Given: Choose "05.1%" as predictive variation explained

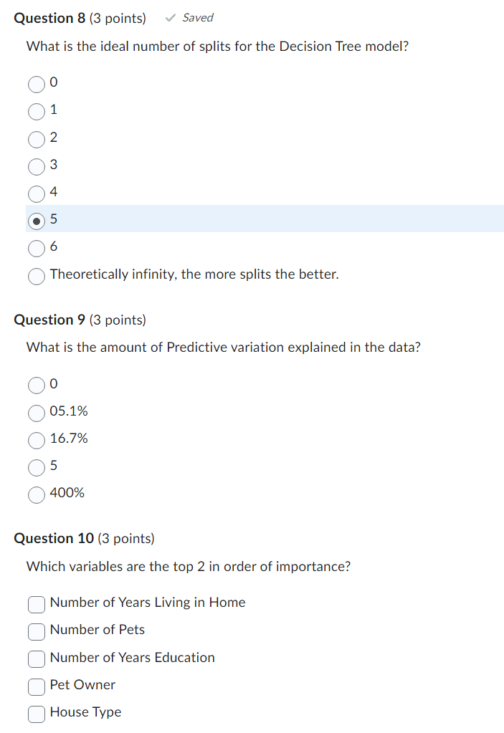Looking at the screenshot, I should 36,413.
